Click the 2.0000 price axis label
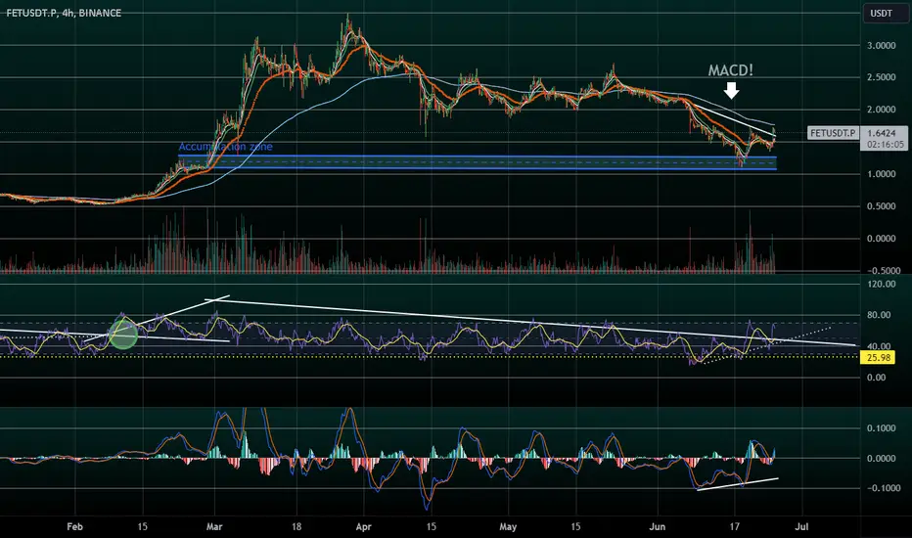 click(x=881, y=110)
